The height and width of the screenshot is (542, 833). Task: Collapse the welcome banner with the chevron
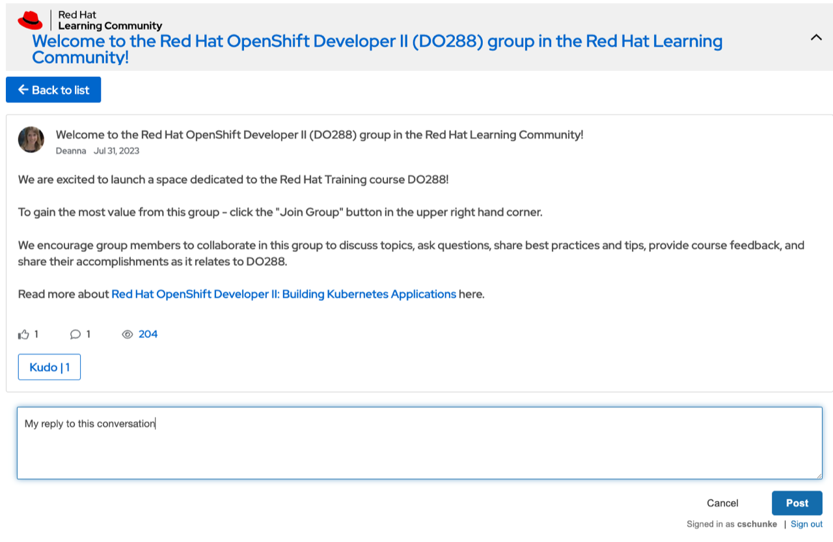coord(816,37)
